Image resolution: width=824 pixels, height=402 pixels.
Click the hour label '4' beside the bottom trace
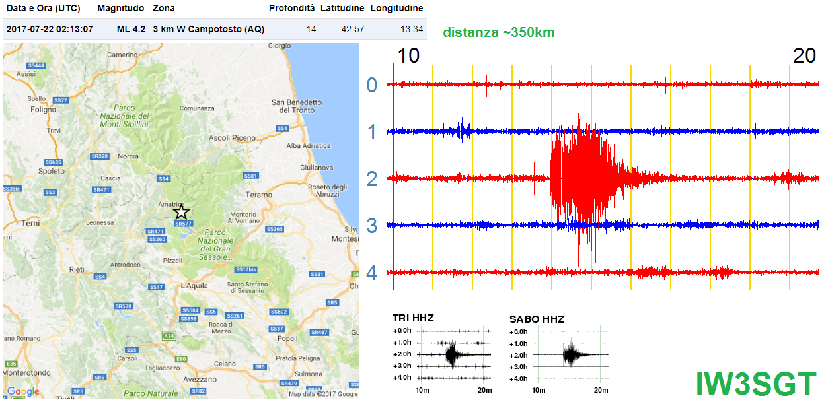click(x=372, y=273)
